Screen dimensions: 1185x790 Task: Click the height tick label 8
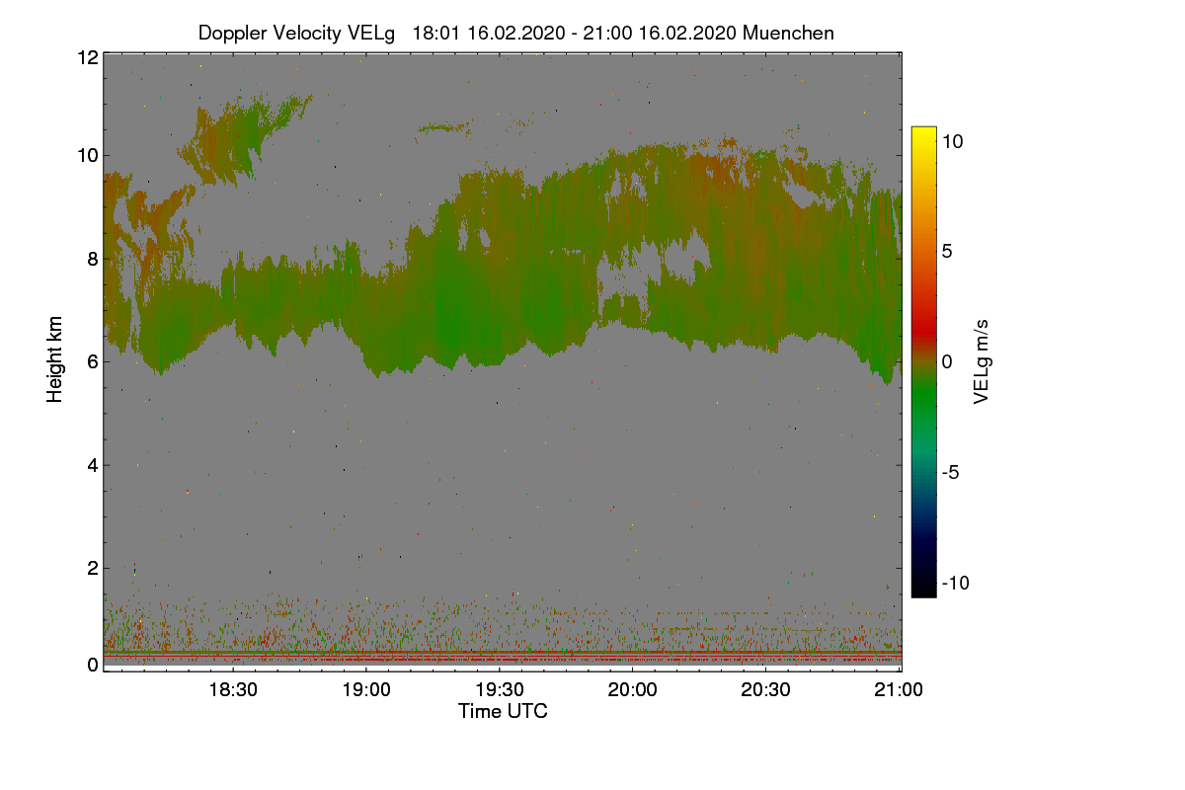click(93, 259)
